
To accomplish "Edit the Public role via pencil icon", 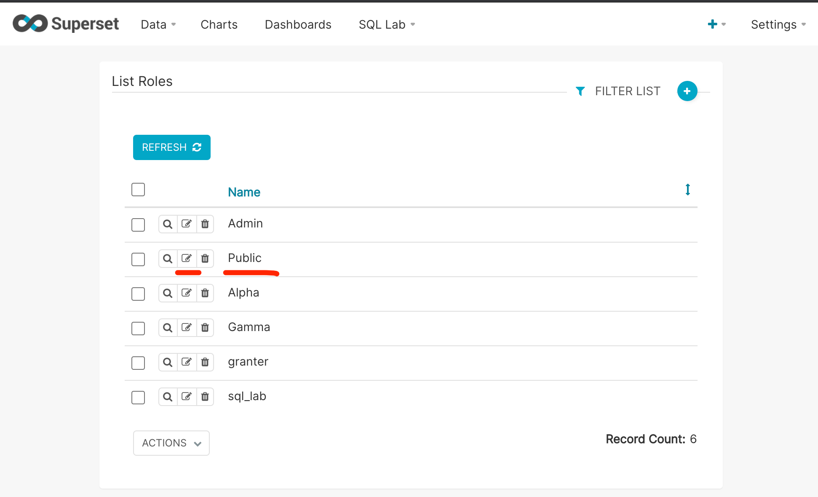I will click(187, 259).
